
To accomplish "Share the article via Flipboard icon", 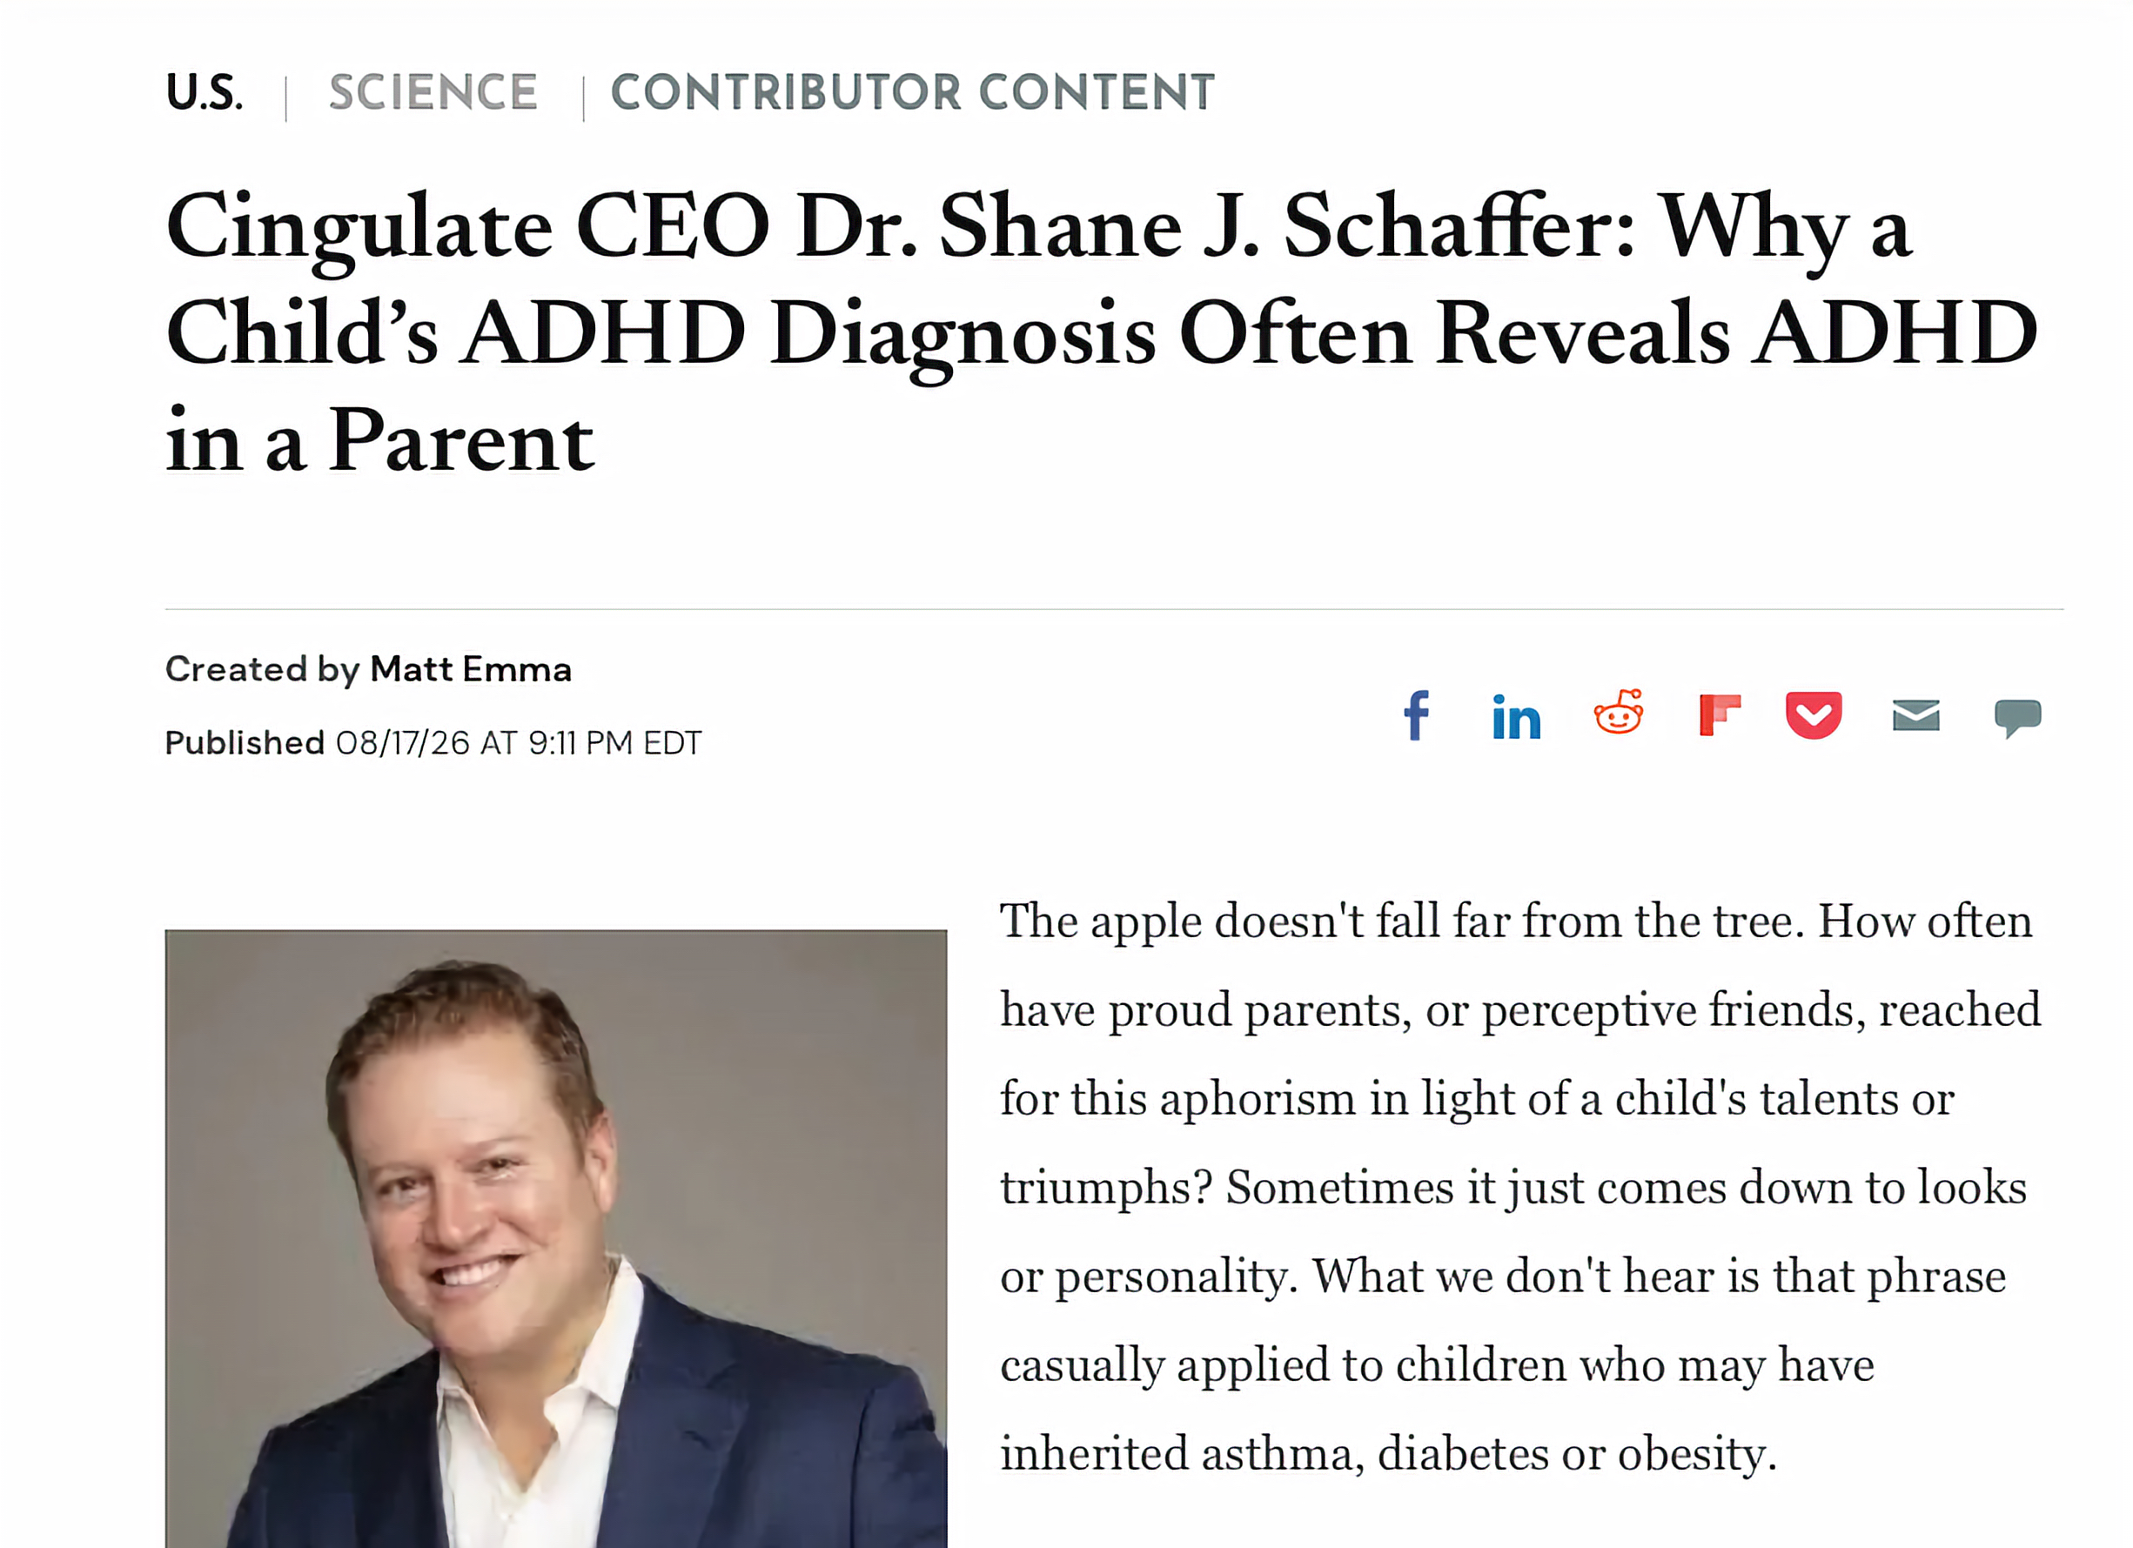I will tap(1720, 714).
